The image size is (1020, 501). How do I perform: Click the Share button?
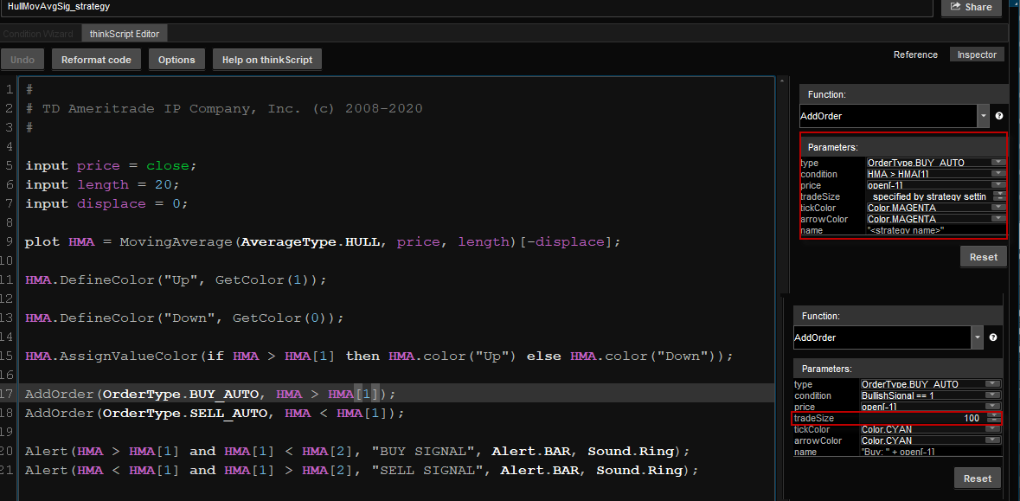[971, 7]
